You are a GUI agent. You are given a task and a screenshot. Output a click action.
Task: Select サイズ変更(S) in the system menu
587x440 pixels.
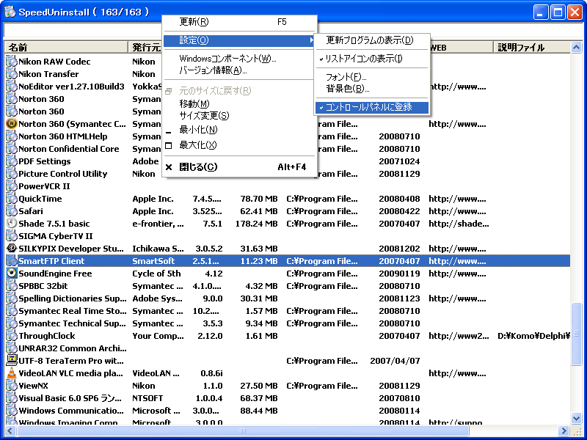point(240,115)
